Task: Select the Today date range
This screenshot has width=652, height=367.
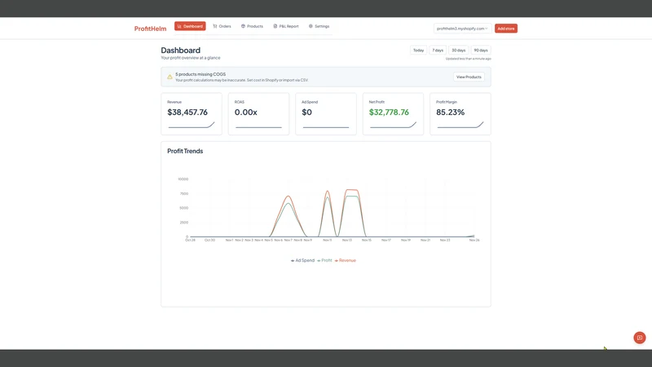Action: point(418,50)
